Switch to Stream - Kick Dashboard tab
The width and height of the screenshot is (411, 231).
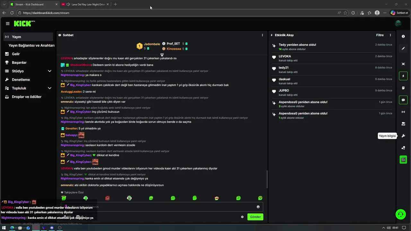click(x=34, y=4)
